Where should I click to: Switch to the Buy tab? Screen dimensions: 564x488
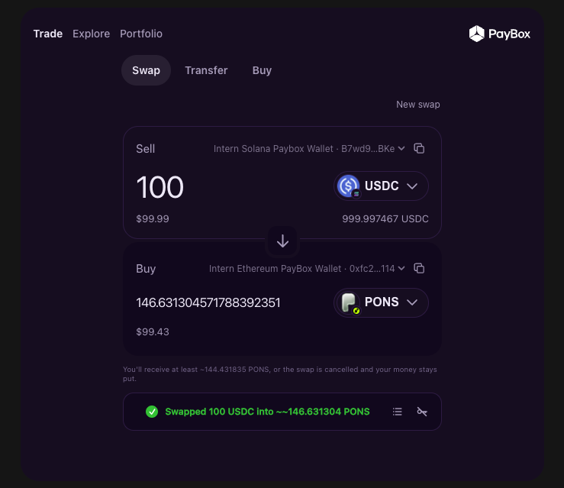262,70
